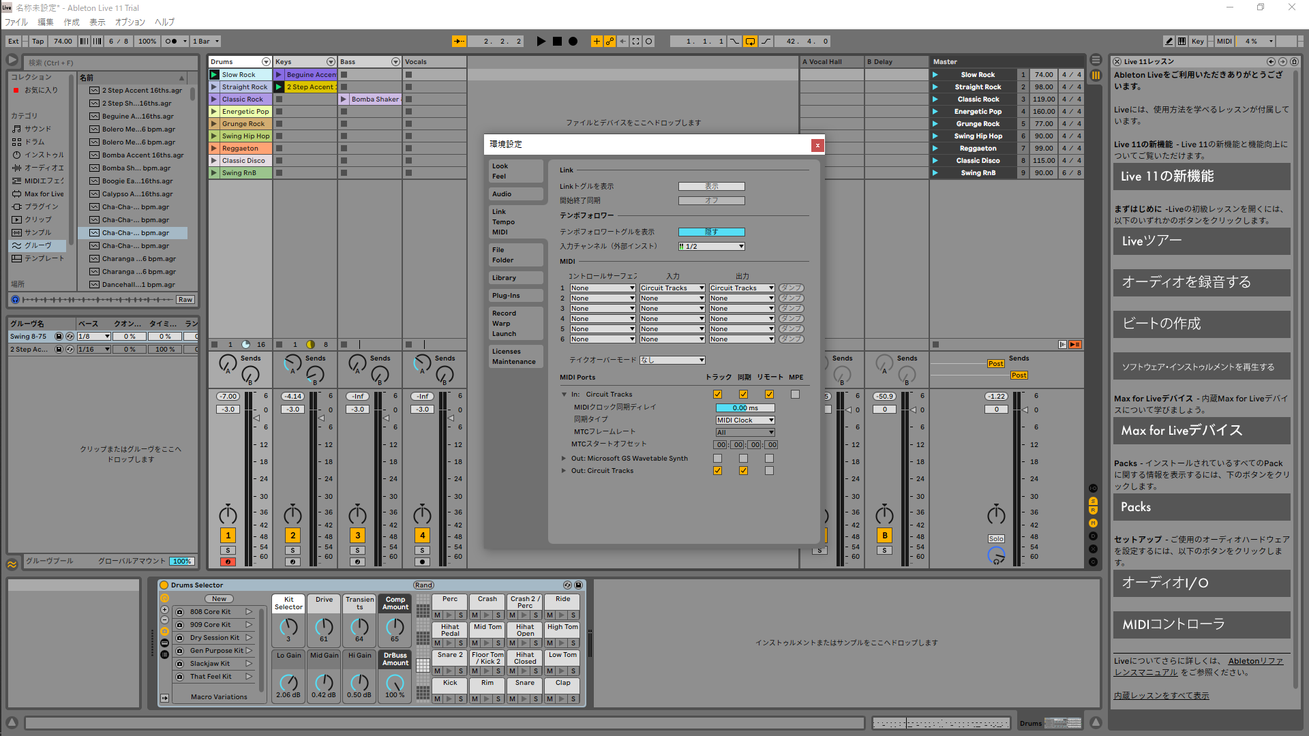Screen dimensions: 1309x736
Task: Click the Capture MIDI icon
Action: (x=635, y=42)
